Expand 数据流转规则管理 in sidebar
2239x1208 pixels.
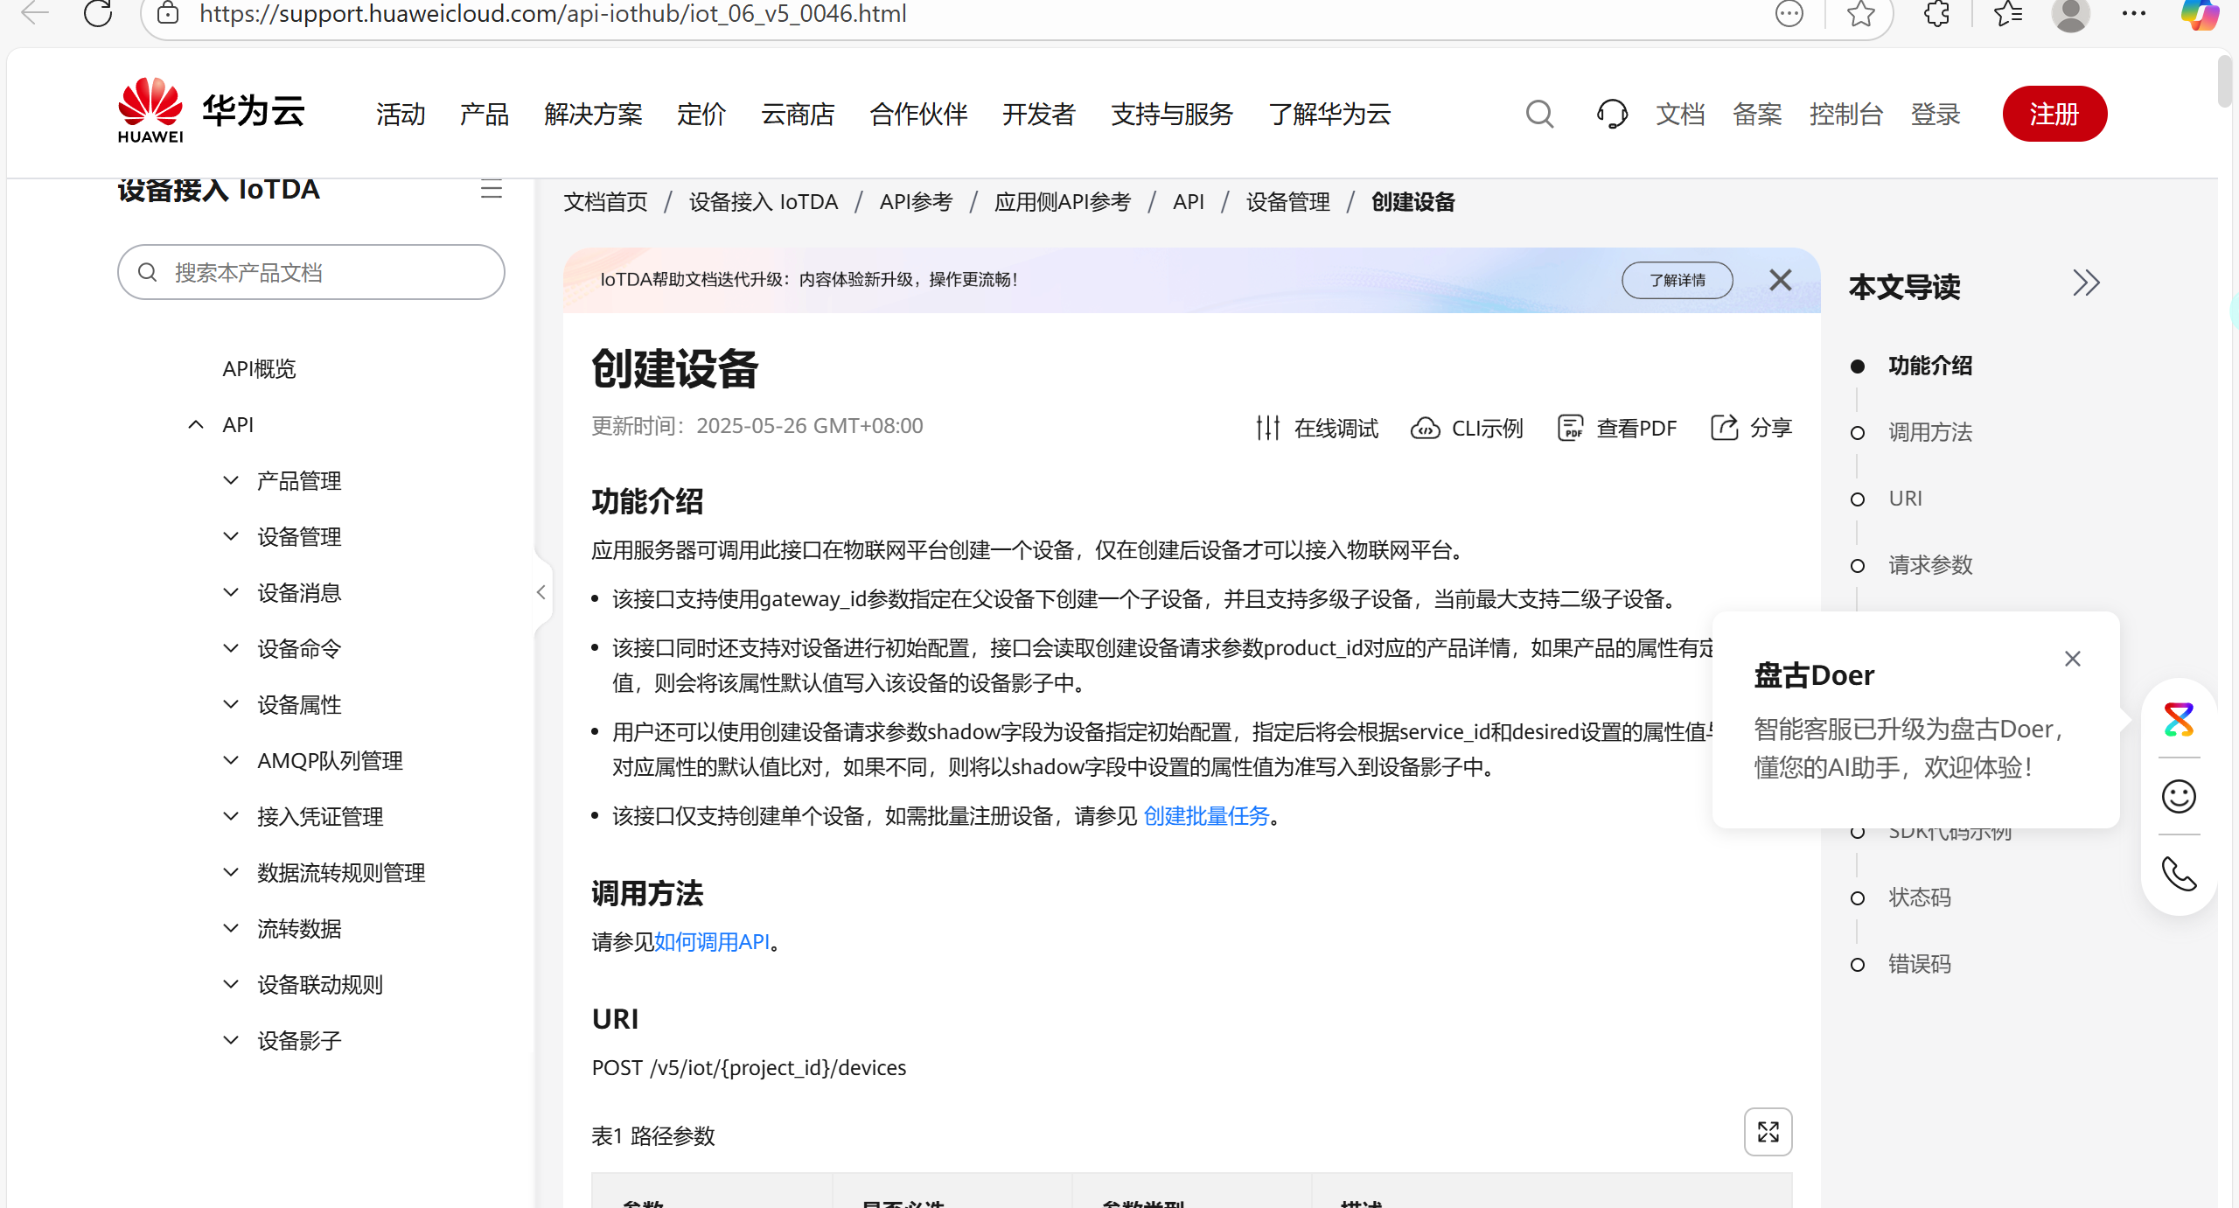pyautogui.click(x=231, y=872)
